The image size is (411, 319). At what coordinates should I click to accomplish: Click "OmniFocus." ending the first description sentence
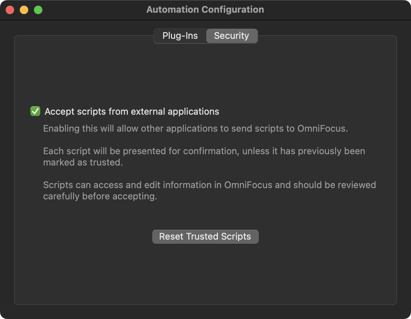click(x=323, y=128)
